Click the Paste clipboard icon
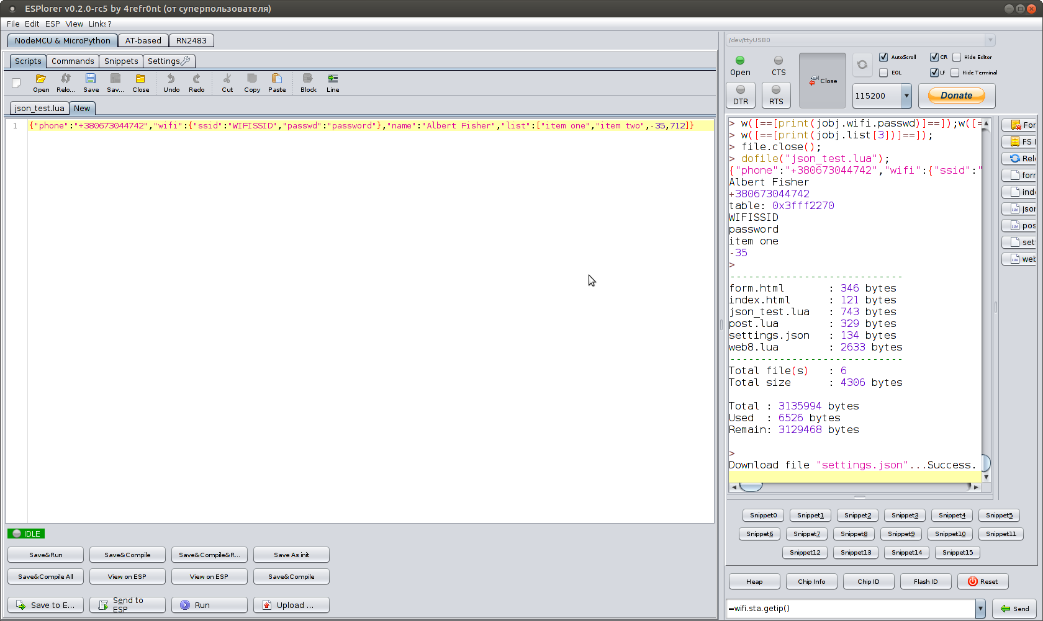This screenshot has width=1043, height=621. 277,79
